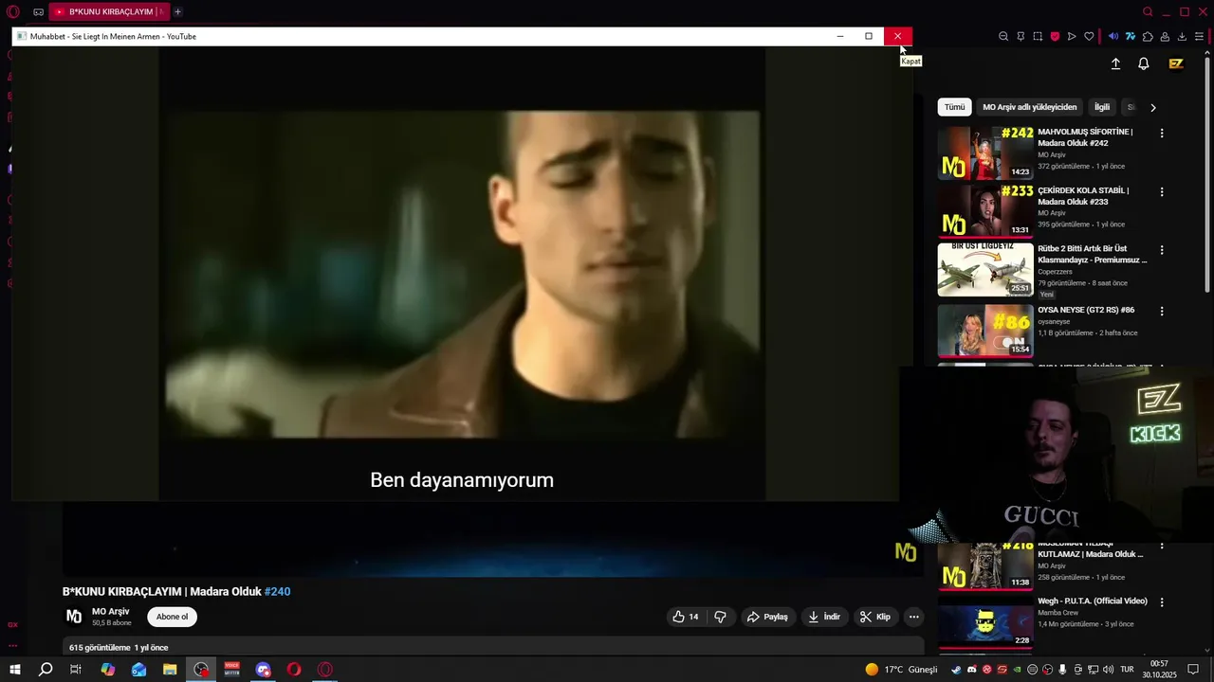Download video with İndir button
The width and height of the screenshot is (1214, 682).
[x=824, y=617]
